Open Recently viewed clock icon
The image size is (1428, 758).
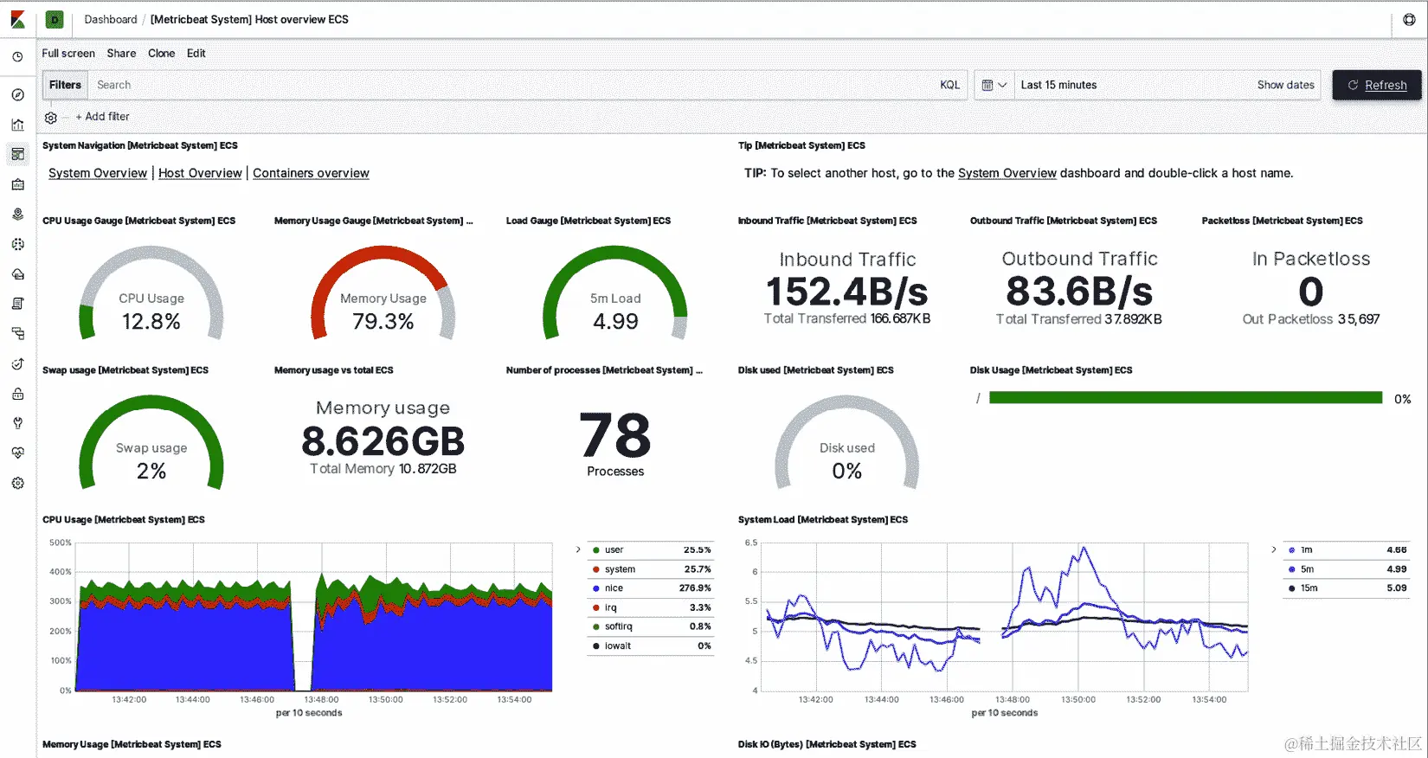tap(17, 57)
